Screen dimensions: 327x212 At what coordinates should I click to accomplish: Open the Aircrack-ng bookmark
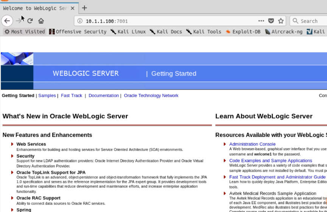click(x=284, y=32)
